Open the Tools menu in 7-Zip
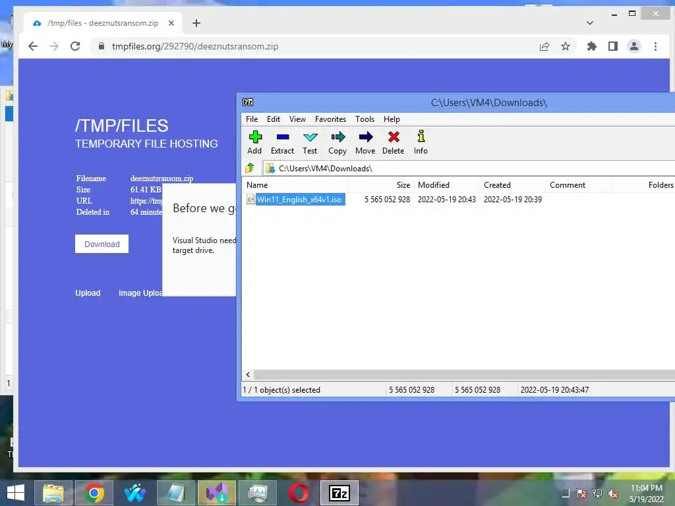The image size is (675, 506). (x=365, y=119)
